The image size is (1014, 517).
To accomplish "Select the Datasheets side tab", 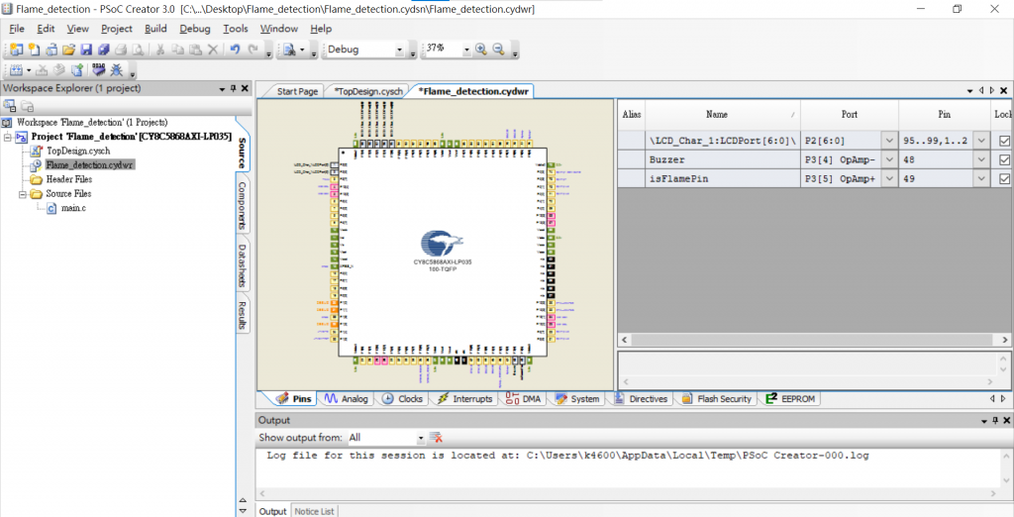I will point(242,265).
